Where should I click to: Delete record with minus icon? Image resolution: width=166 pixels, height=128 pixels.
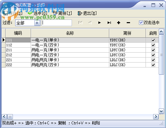pyautogui.click(x=128, y=23)
